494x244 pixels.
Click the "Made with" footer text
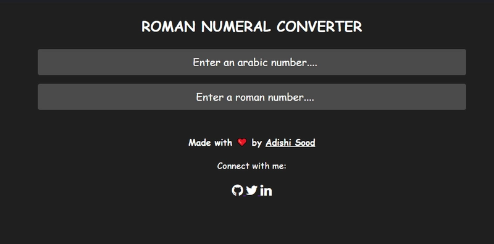click(x=210, y=143)
